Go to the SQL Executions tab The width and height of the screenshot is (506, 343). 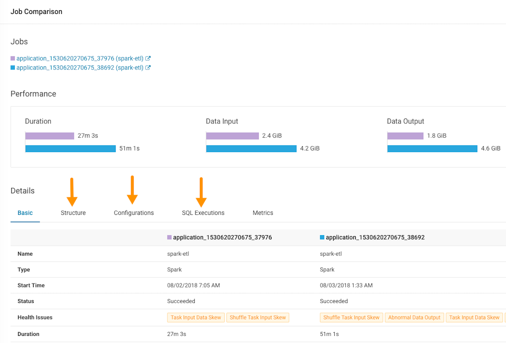click(203, 213)
